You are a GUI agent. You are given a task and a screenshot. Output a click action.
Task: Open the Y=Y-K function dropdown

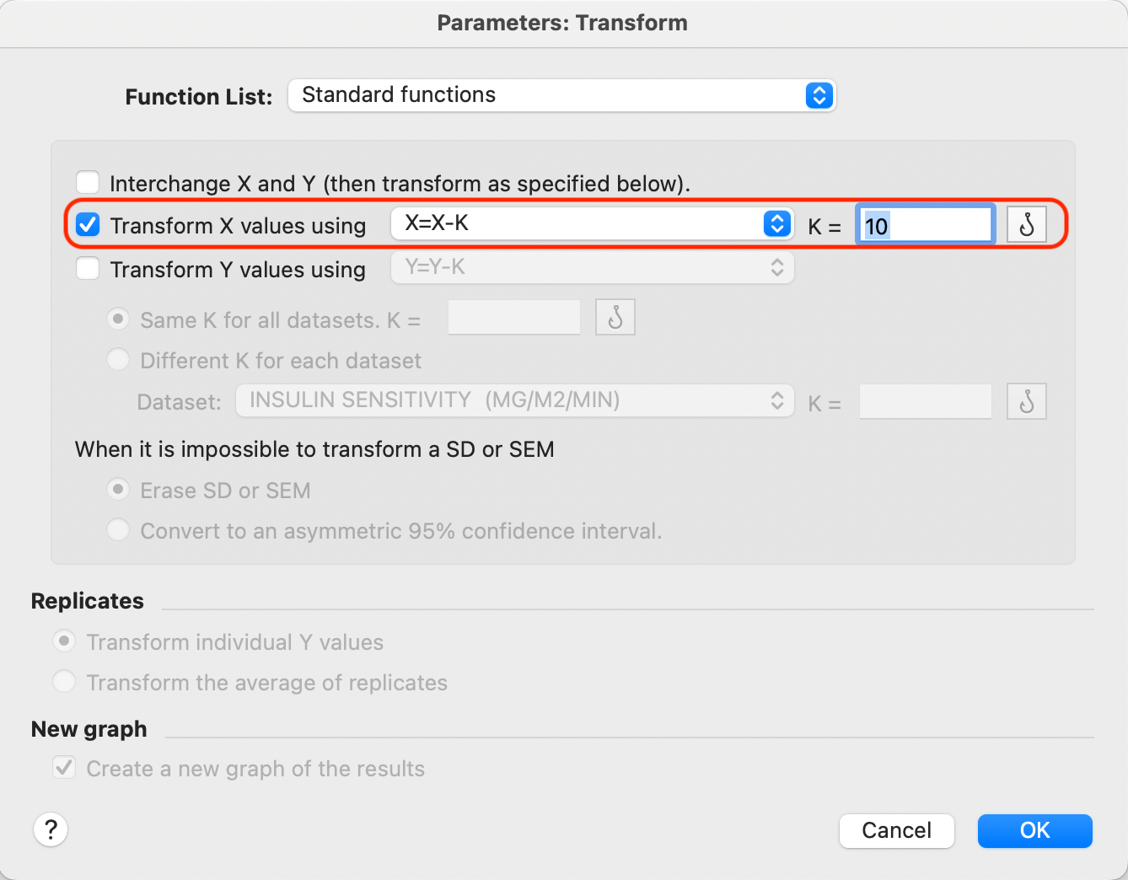pos(592,268)
